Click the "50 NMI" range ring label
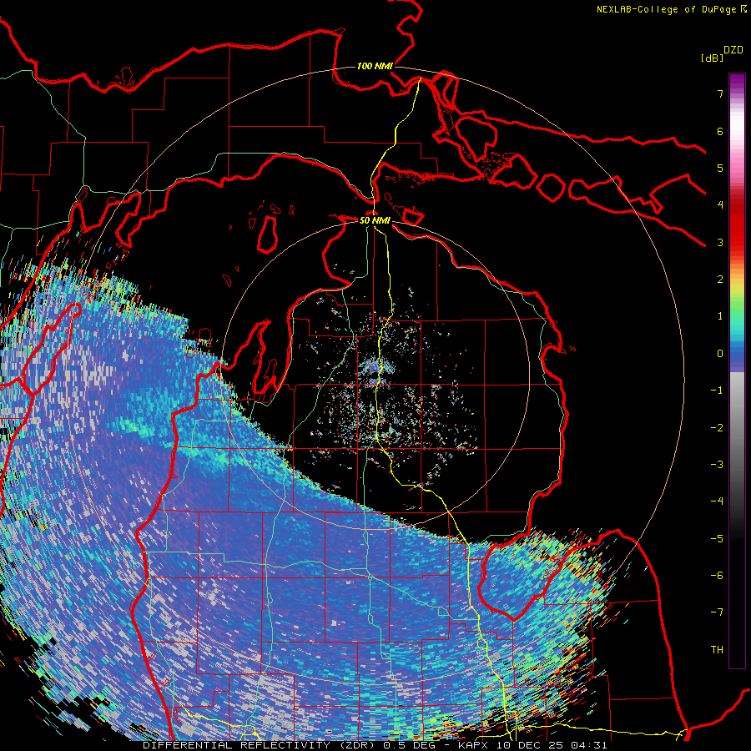This screenshot has height=751, width=751. click(375, 221)
